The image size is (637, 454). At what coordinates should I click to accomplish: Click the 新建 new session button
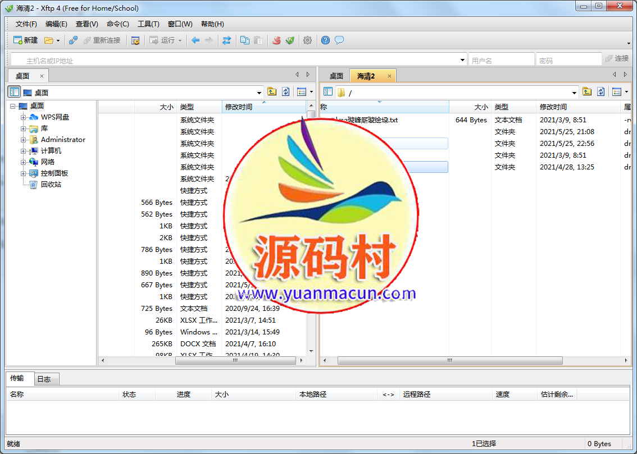click(25, 40)
